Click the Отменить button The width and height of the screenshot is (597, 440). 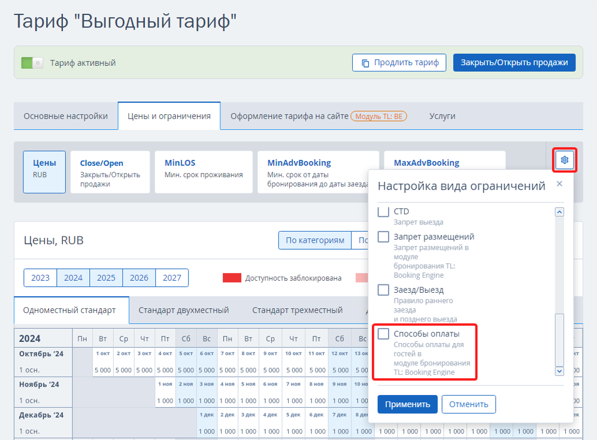[468, 404]
